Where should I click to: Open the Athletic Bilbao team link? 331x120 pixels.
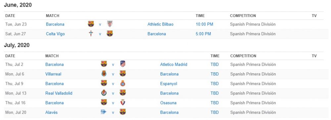tap(161, 24)
